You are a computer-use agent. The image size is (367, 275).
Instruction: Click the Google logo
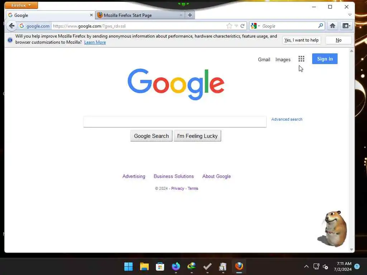tap(176, 84)
